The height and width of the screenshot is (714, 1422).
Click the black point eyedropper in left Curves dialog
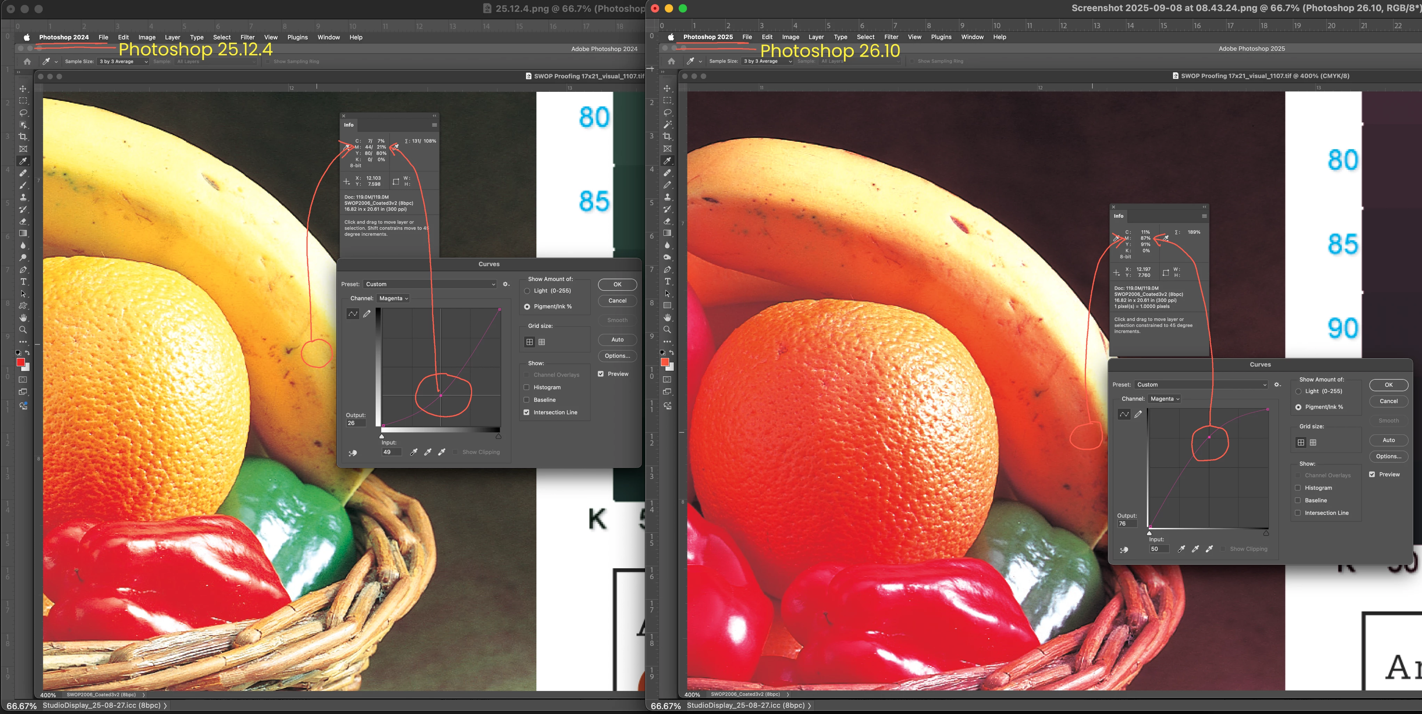(414, 452)
